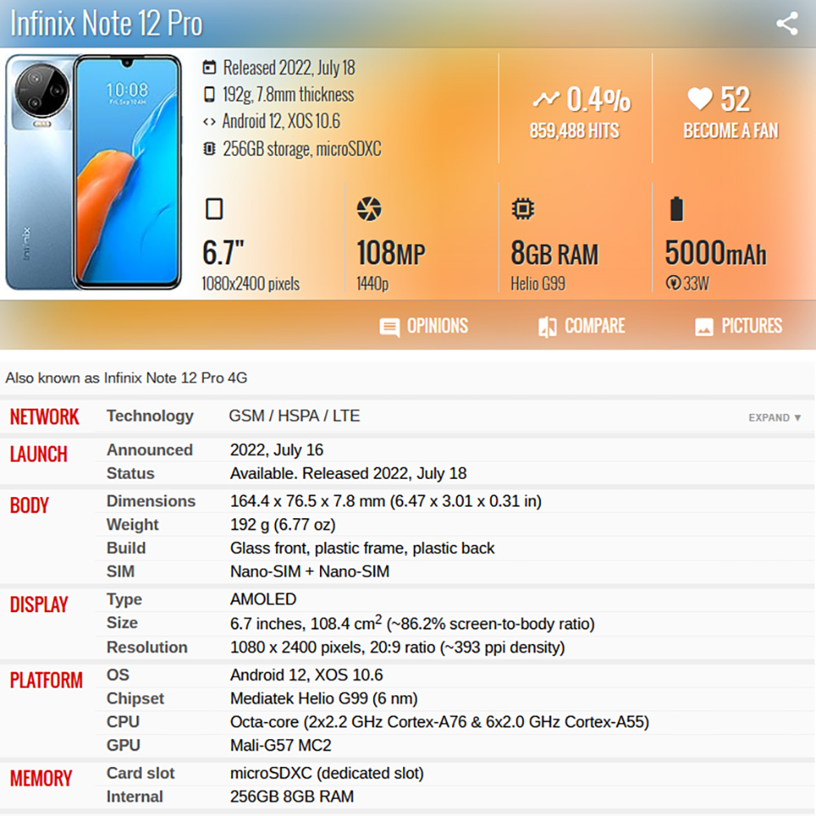This screenshot has width=816, height=816.
Task: Click the OS code brackets icon
Action: (x=209, y=122)
